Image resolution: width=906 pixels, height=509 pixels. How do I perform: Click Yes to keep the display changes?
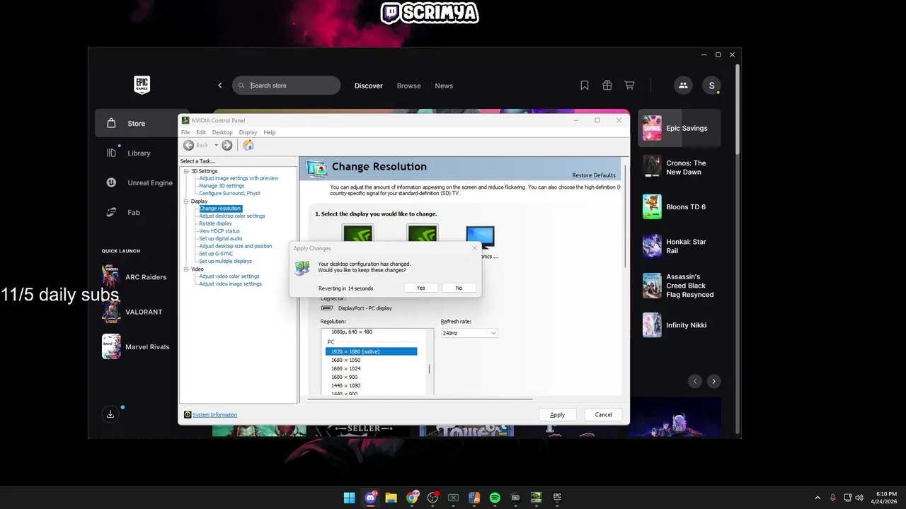tap(421, 288)
